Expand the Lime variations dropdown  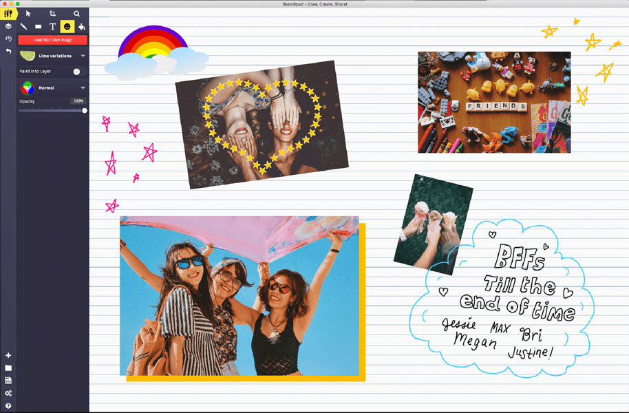(x=83, y=56)
